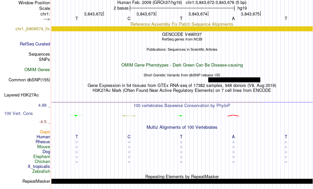Click the ---> strand direction arrow

click(x=46, y=19)
